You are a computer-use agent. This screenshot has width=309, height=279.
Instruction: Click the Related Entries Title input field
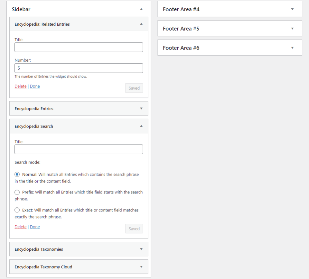click(x=79, y=47)
